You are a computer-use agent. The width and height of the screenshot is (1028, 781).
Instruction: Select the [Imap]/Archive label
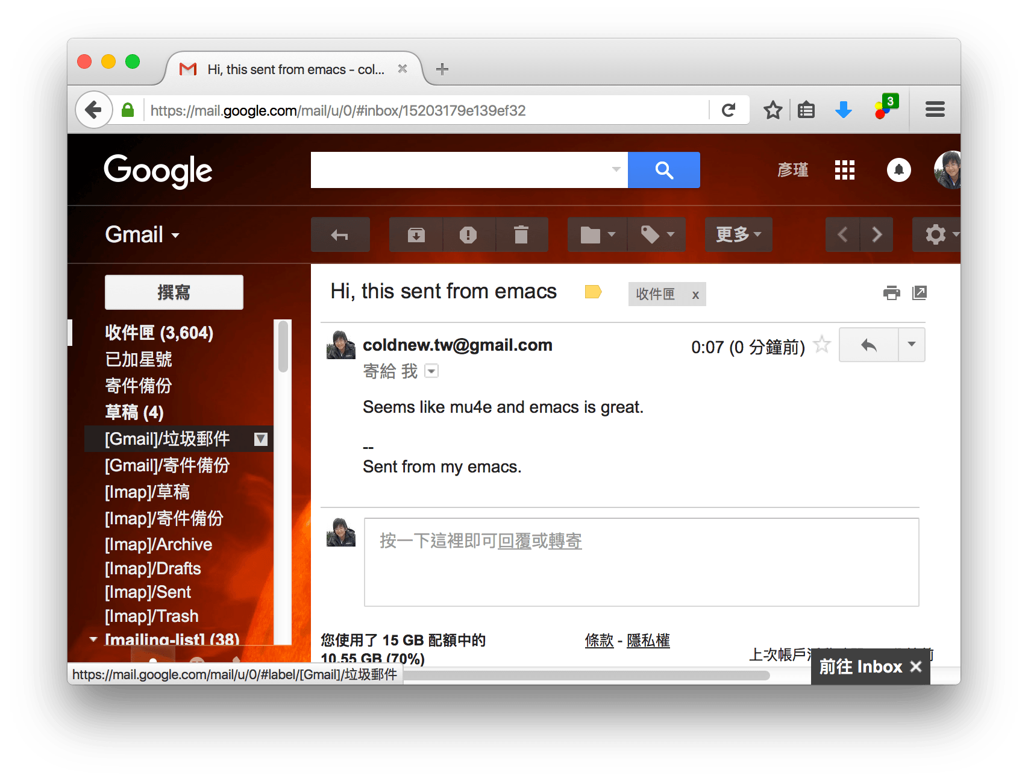(158, 544)
